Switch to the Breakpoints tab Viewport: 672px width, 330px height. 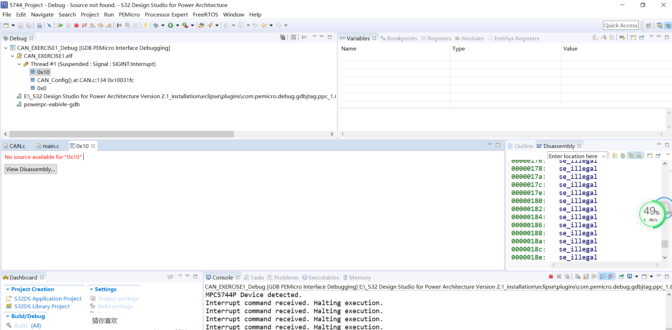401,38
